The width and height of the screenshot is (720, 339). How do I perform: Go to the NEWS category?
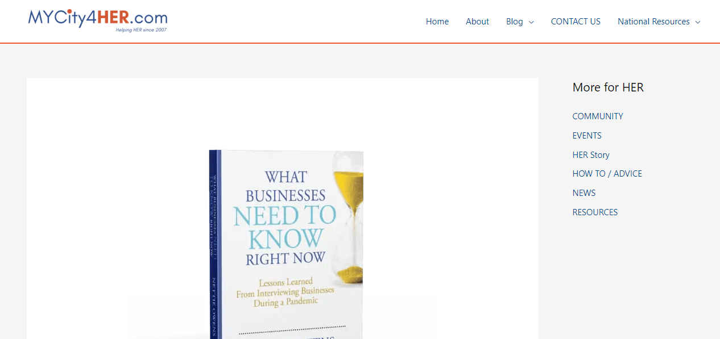point(584,193)
